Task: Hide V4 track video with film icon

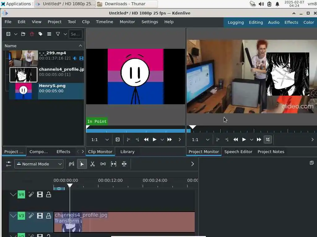Action: click(x=40, y=194)
